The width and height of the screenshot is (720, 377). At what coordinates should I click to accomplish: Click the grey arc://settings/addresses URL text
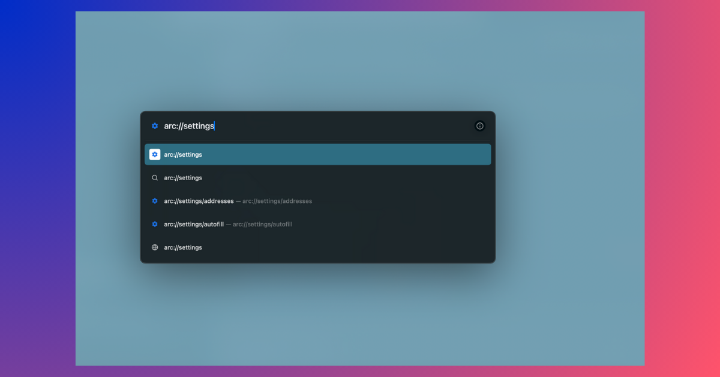point(277,201)
